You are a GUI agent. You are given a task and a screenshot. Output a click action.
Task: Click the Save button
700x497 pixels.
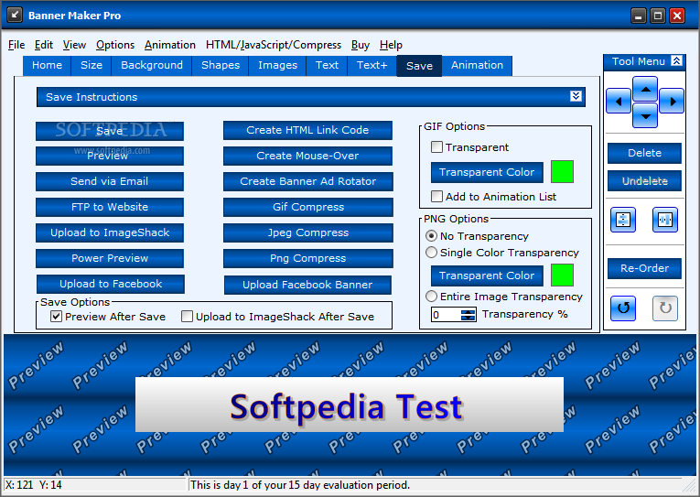pyautogui.click(x=110, y=131)
